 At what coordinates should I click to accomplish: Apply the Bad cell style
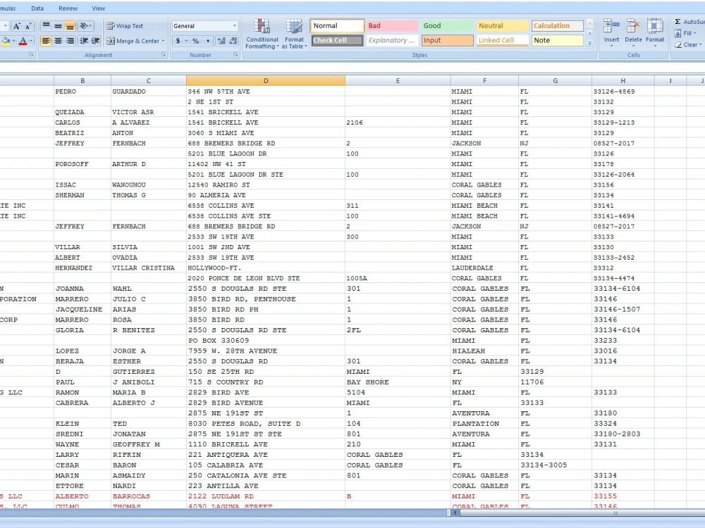tap(392, 26)
